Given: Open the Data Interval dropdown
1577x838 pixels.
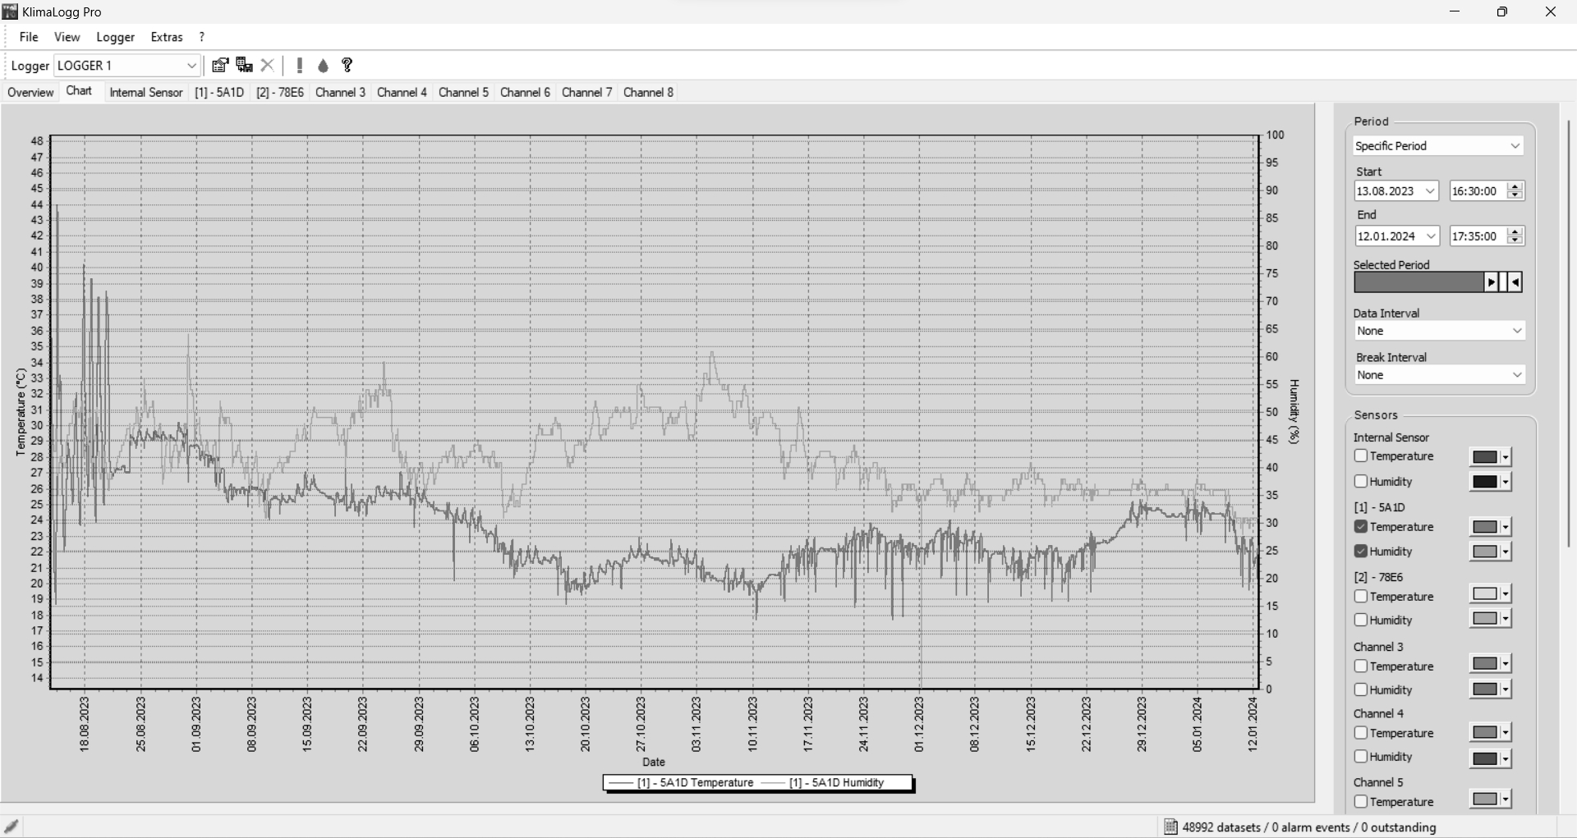Looking at the screenshot, I should tap(1439, 331).
